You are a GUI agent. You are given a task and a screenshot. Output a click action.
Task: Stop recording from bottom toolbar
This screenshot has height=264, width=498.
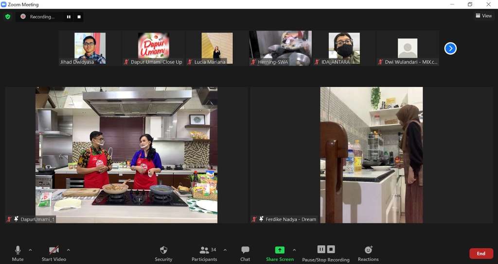tap(331, 249)
